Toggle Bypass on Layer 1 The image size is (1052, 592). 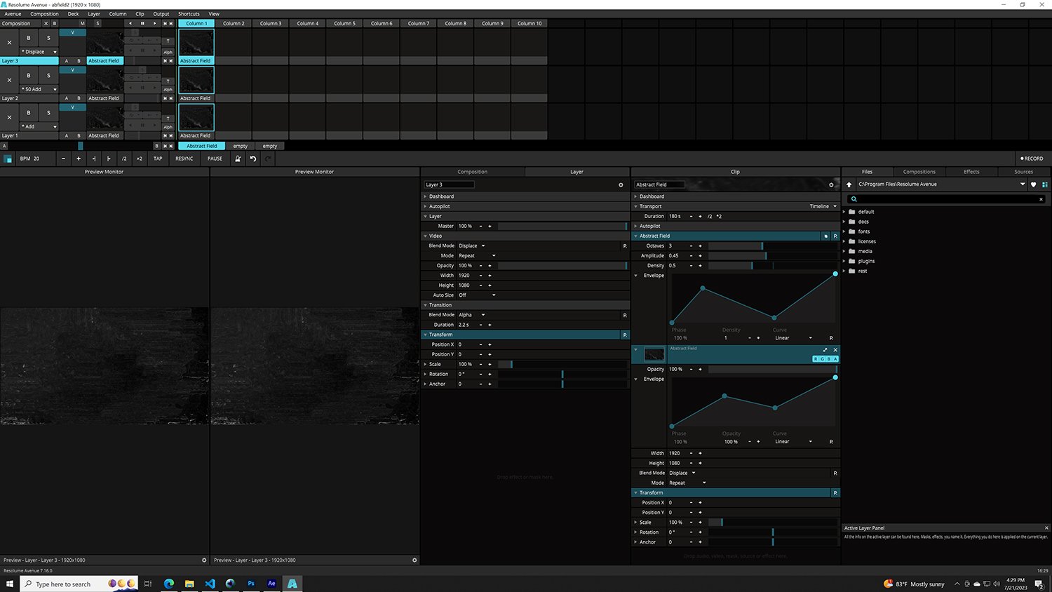(29, 112)
